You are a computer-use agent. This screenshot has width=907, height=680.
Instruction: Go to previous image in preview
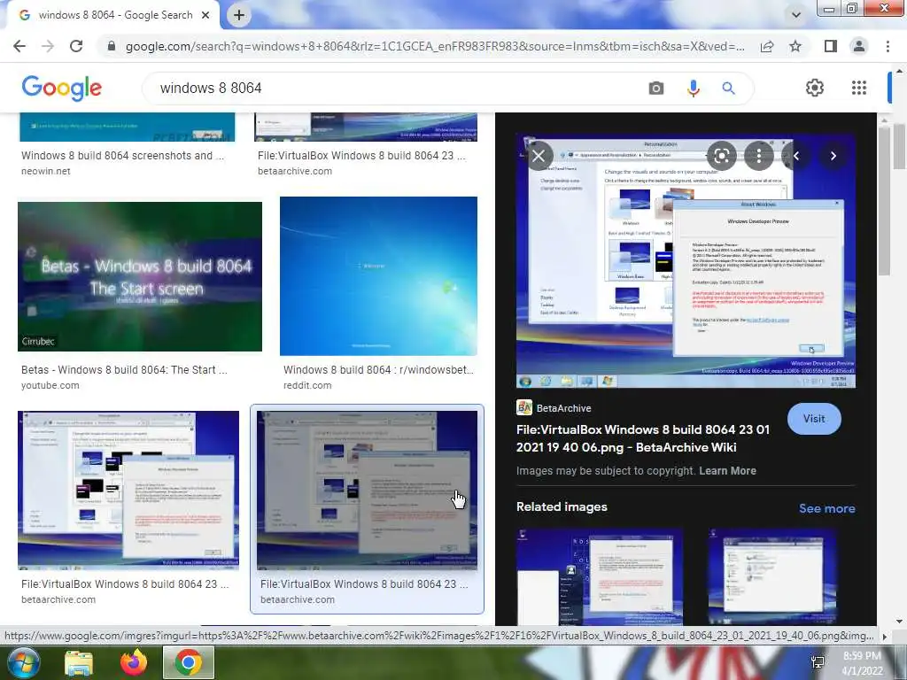pos(796,156)
